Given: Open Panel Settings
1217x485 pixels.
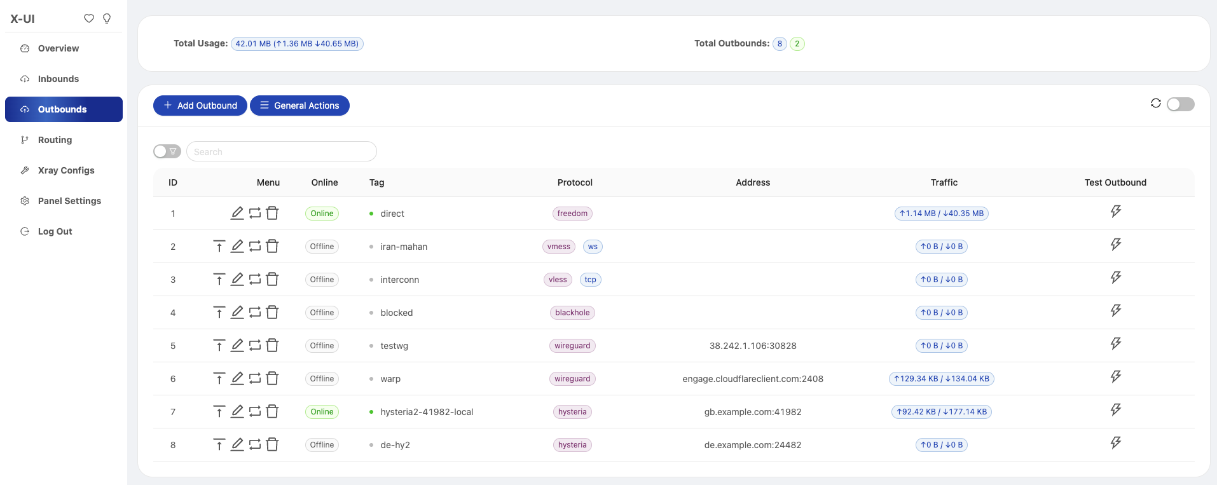Looking at the screenshot, I should [x=64, y=201].
